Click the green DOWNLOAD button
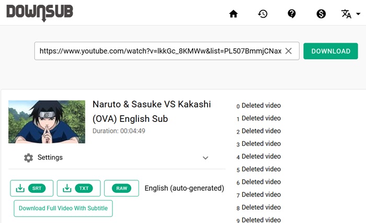 pyautogui.click(x=330, y=51)
